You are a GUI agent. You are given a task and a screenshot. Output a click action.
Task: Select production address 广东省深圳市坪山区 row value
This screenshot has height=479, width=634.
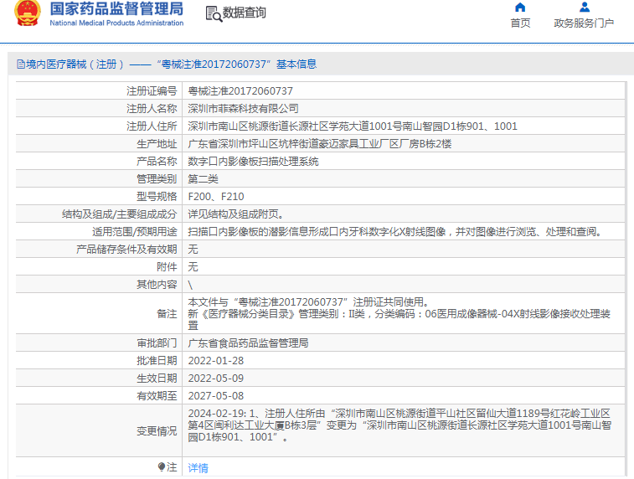click(x=320, y=143)
